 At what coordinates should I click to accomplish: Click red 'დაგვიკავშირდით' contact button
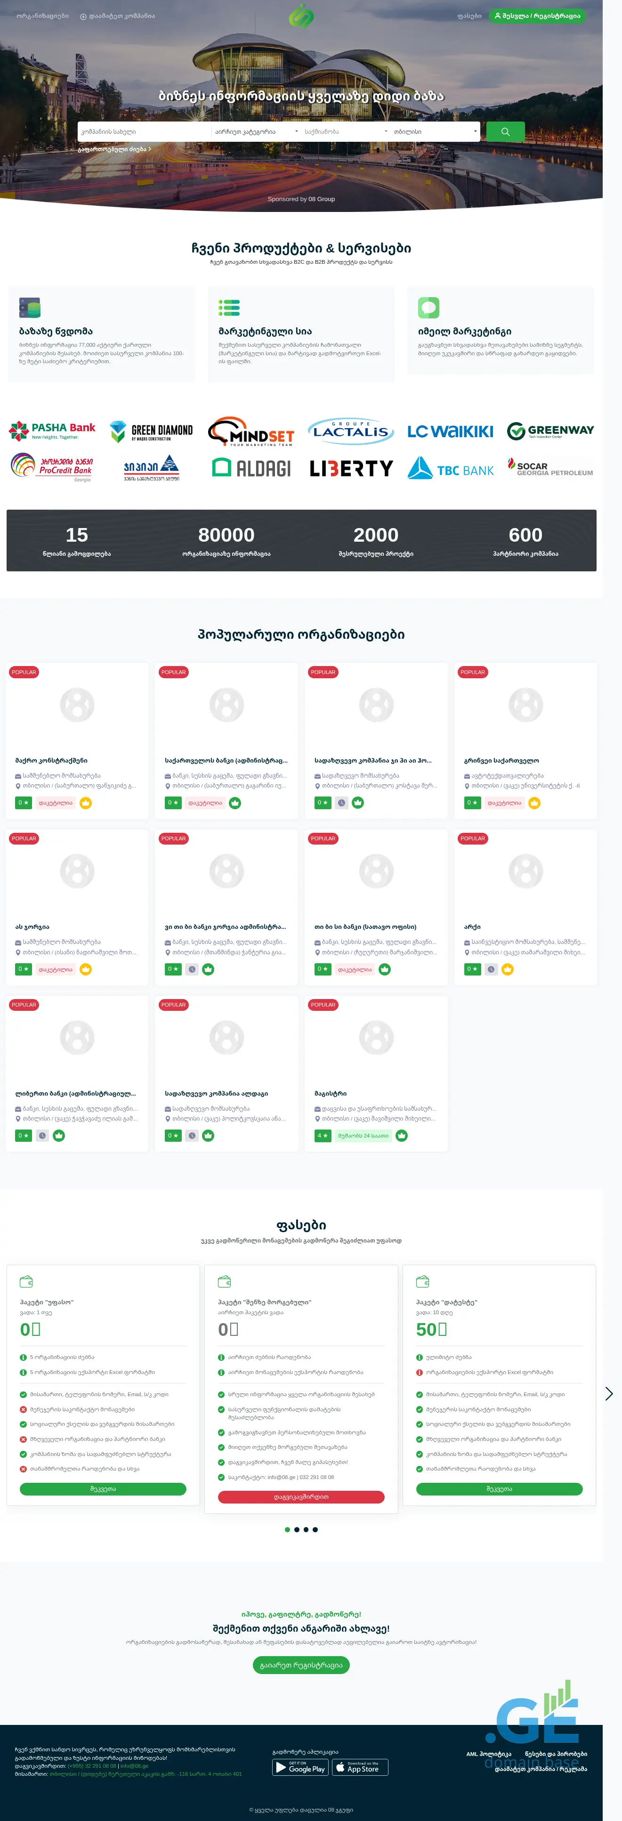[x=301, y=1497]
